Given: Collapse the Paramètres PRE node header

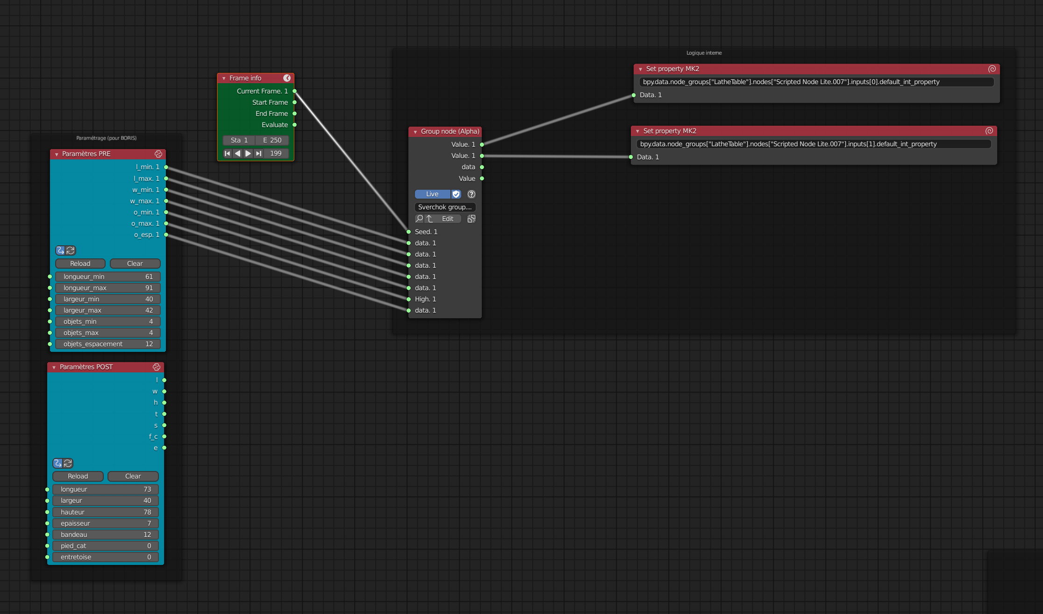Looking at the screenshot, I should (x=57, y=154).
